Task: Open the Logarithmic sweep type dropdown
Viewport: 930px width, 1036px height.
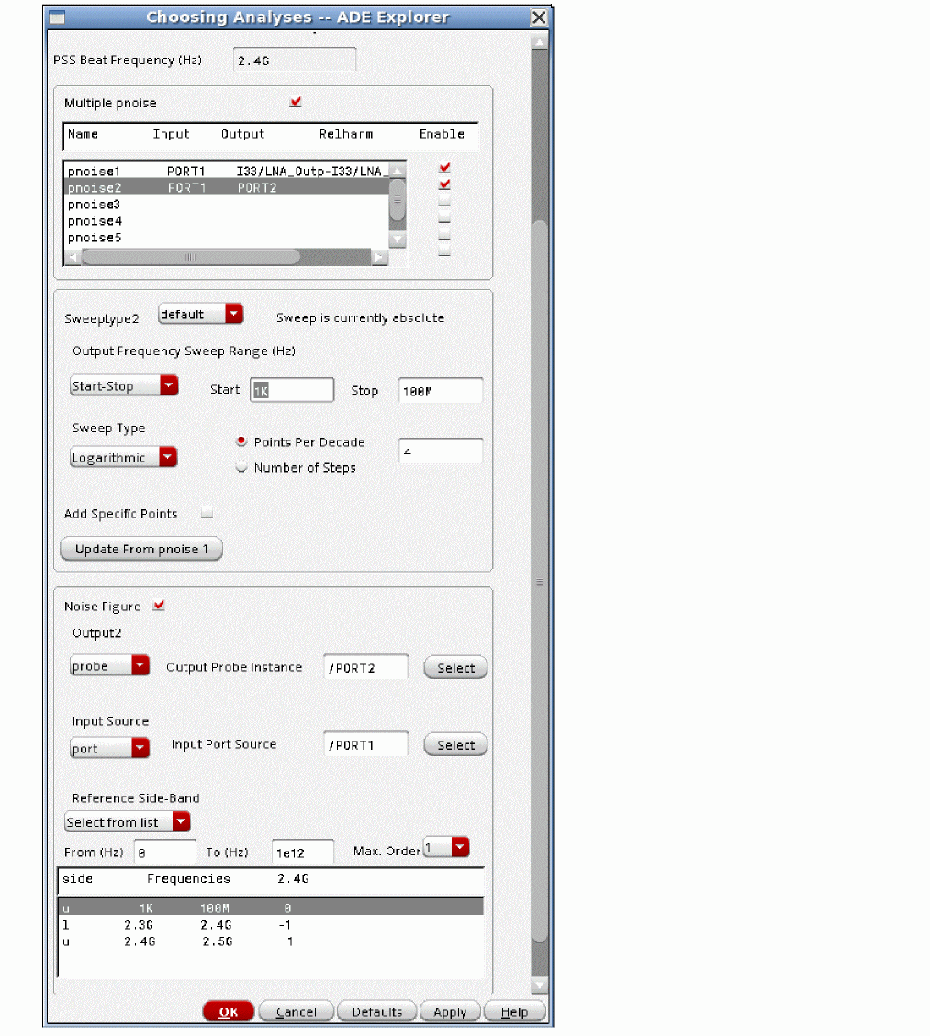Action: pyautogui.click(x=124, y=457)
